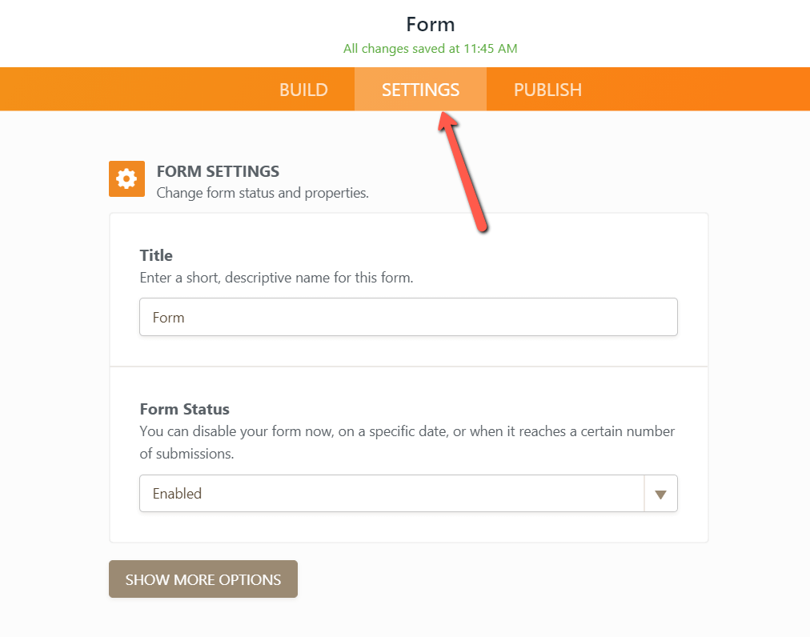The image size is (810, 637).
Task: Click the Form Status label
Action: click(x=184, y=409)
